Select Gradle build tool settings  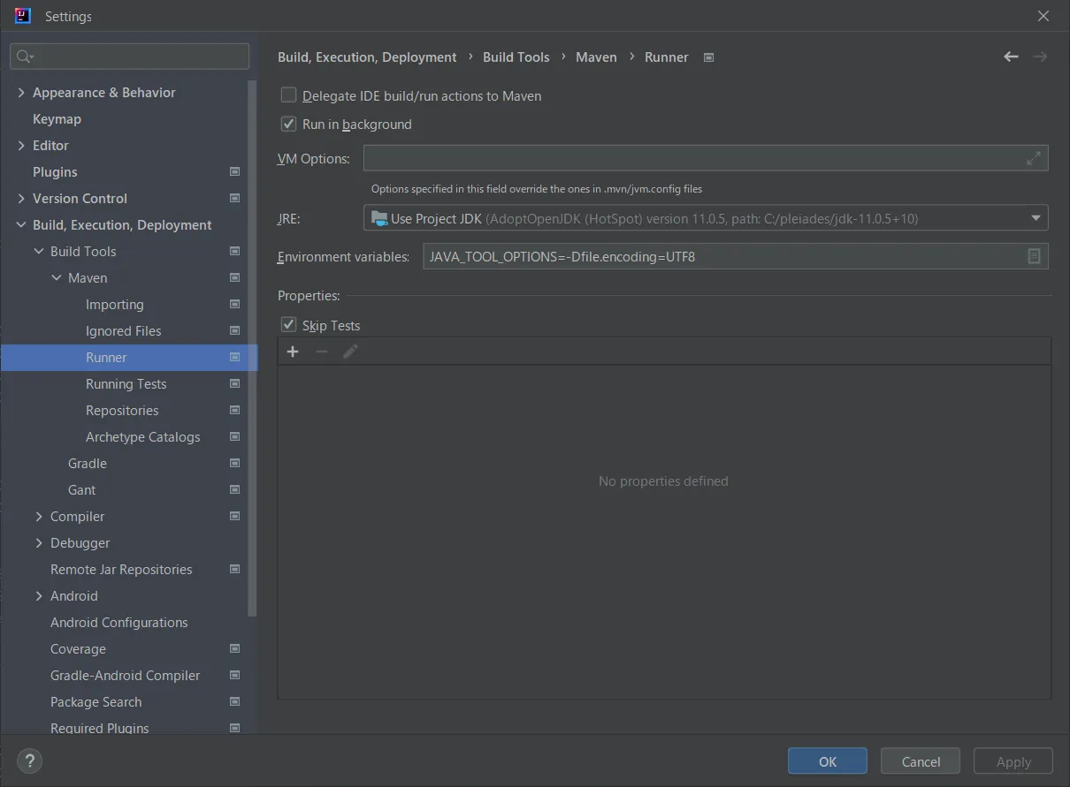tap(87, 463)
